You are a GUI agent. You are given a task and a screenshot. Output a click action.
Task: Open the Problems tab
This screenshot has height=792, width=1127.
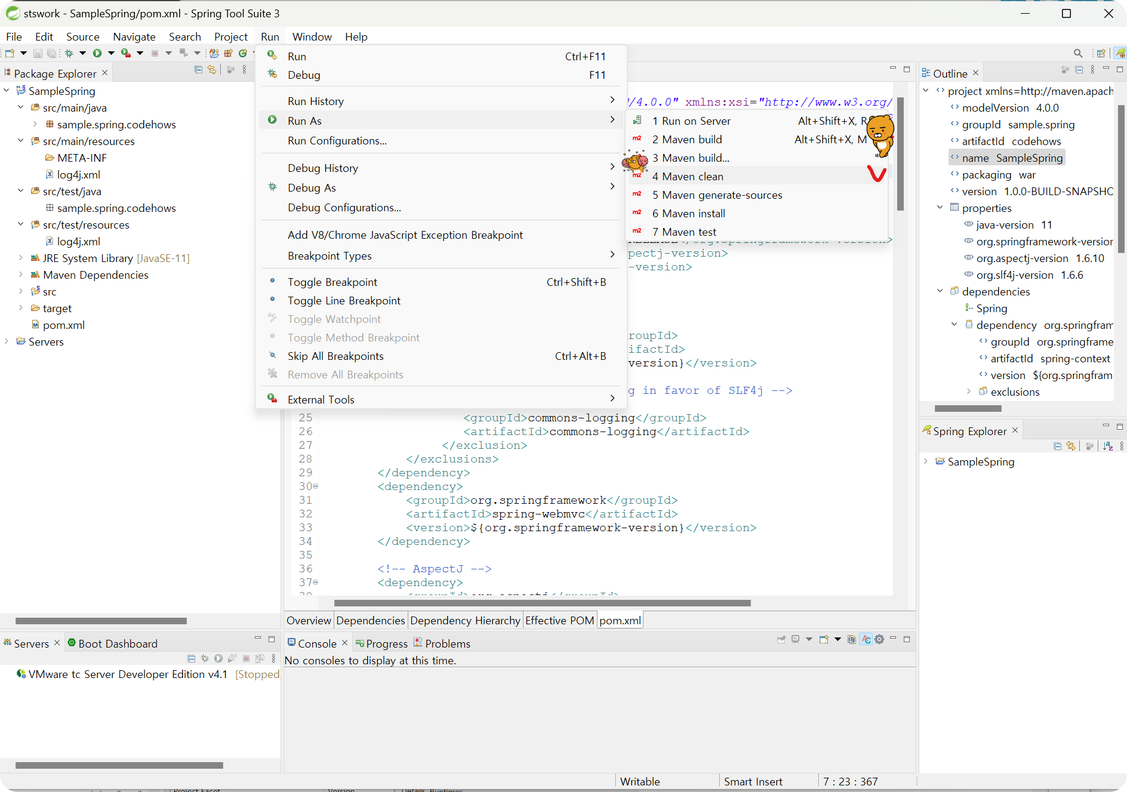[x=442, y=643]
